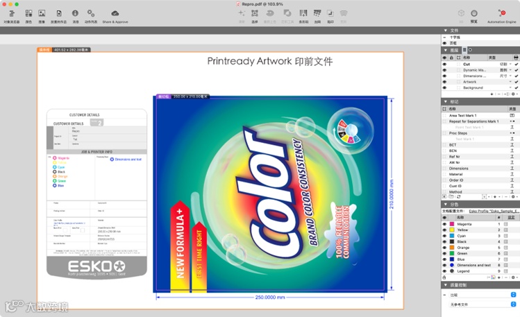The width and height of the screenshot is (520, 317).
Task: Open the Action List gears icon
Action: (90, 13)
